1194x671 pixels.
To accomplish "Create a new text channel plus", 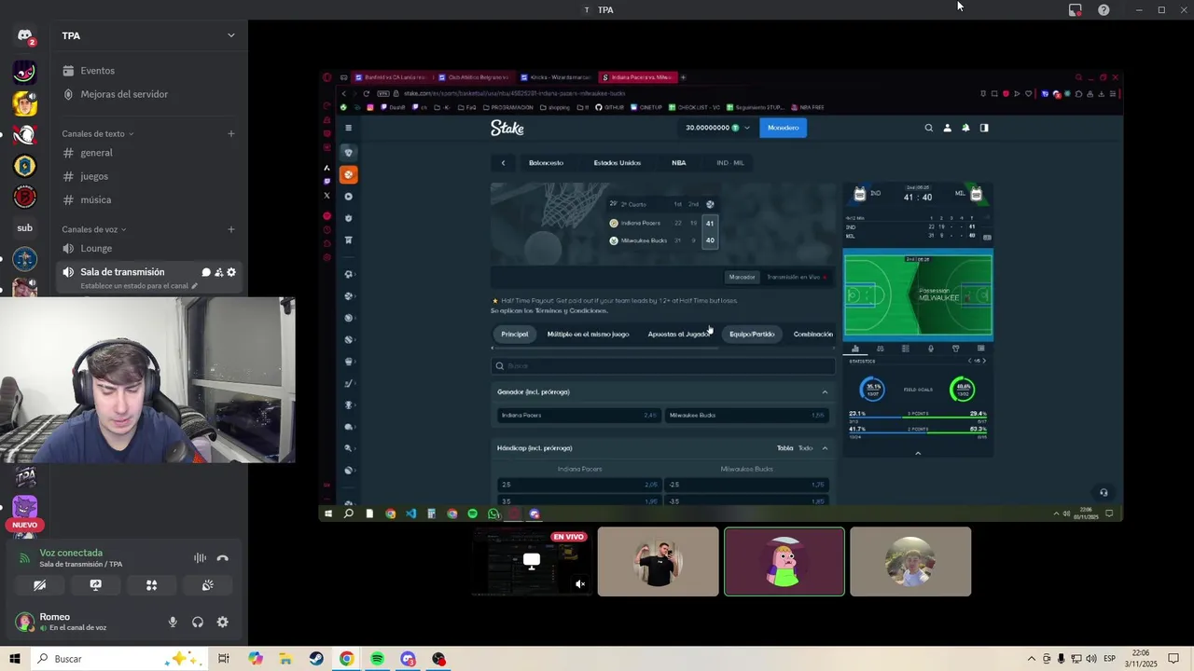I will point(231,133).
